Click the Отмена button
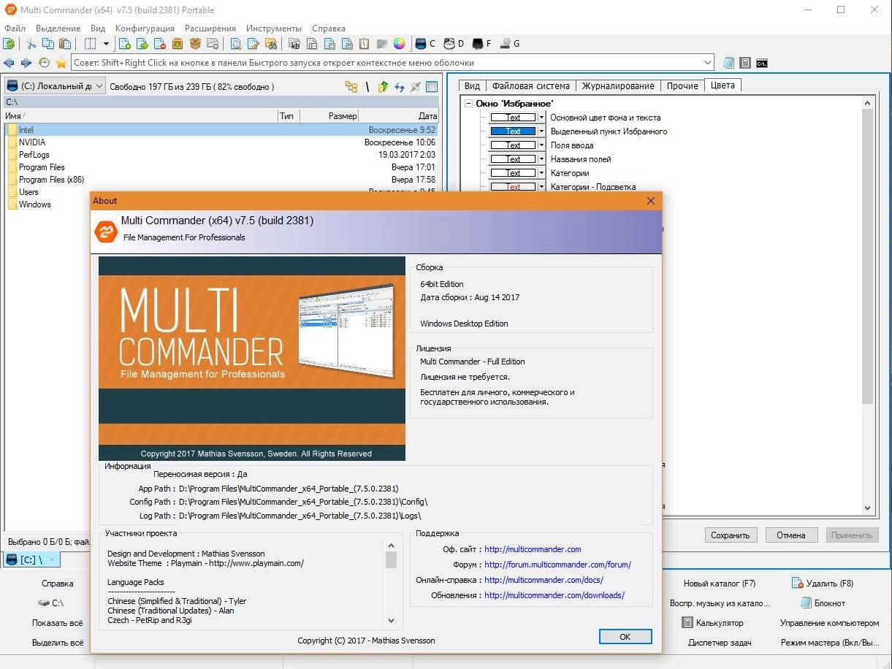Screen dimensions: 892x669 pyautogui.click(x=791, y=535)
